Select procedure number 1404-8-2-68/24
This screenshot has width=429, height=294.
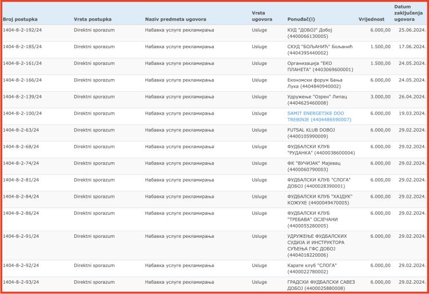point(21,147)
